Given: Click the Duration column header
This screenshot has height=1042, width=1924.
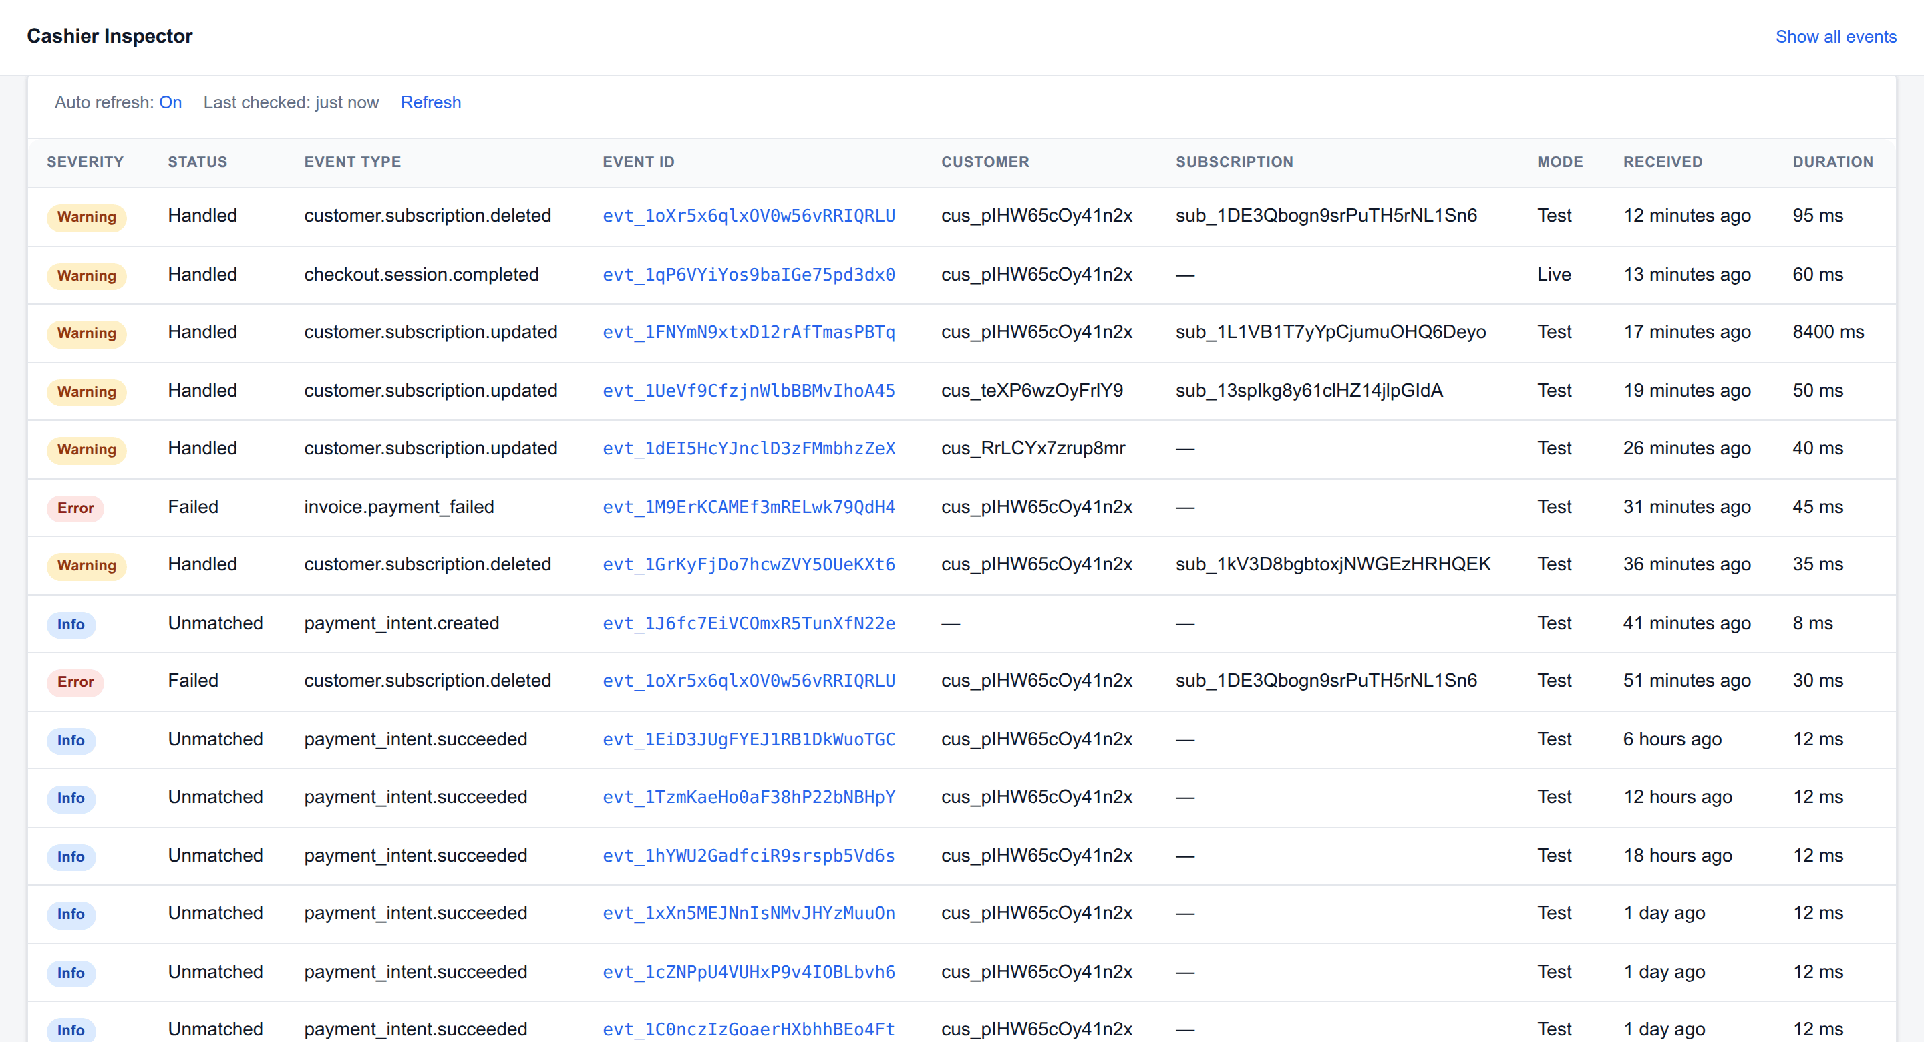Looking at the screenshot, I should (1832, 162).
